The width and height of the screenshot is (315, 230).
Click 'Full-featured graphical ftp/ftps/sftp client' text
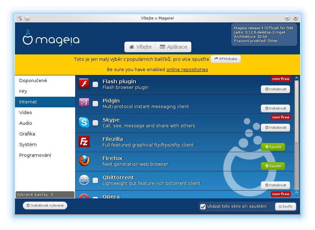pyautogui.click(x=148, y=145)
